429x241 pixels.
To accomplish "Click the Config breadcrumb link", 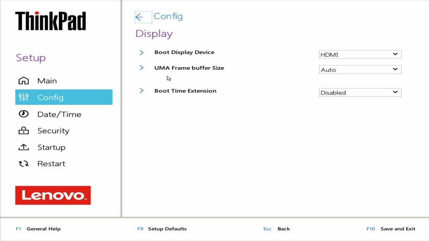I will (x=168, y=16).
